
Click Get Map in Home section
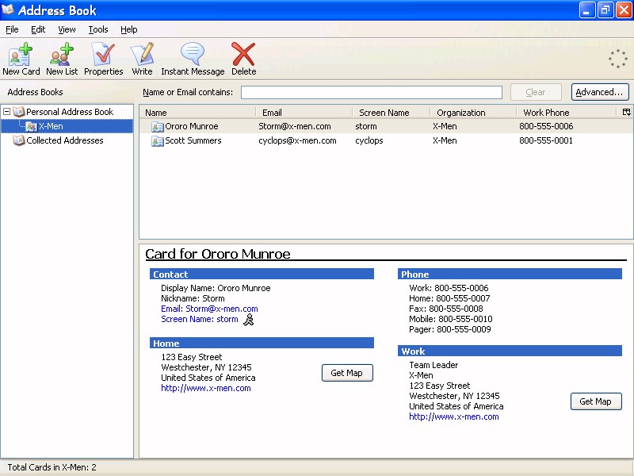(x=347, y=373)
